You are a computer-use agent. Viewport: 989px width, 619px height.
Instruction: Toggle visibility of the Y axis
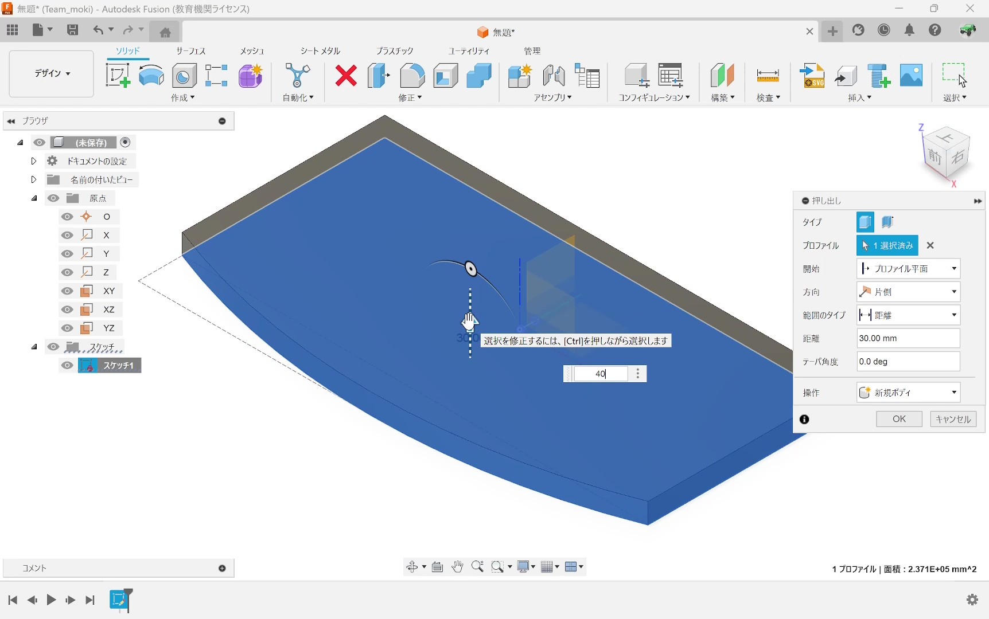pyautogui.click(x=67, y=254)
